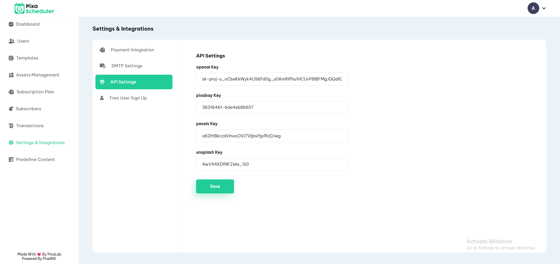Click the Predefine Content icon
560x264 pixels.
click(11, 160)
